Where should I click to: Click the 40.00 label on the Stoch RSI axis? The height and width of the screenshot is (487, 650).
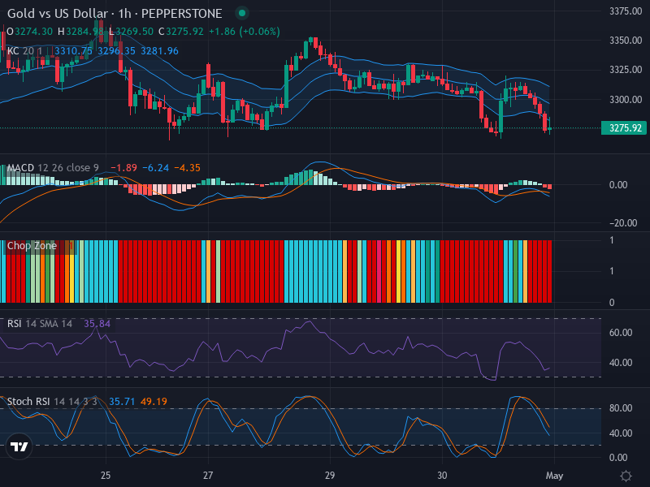pos(621,433)
